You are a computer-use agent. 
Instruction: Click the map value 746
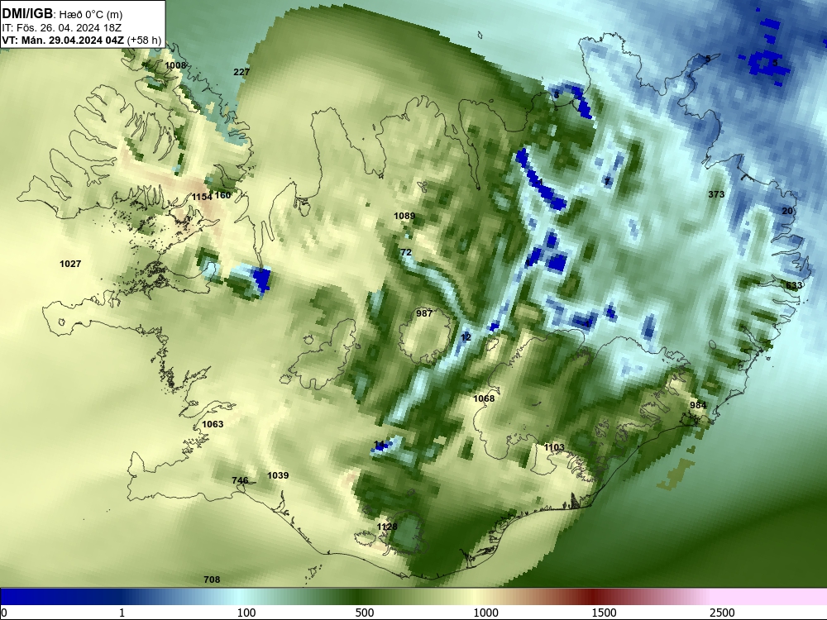pyautogui.click(x=240, y=480)
